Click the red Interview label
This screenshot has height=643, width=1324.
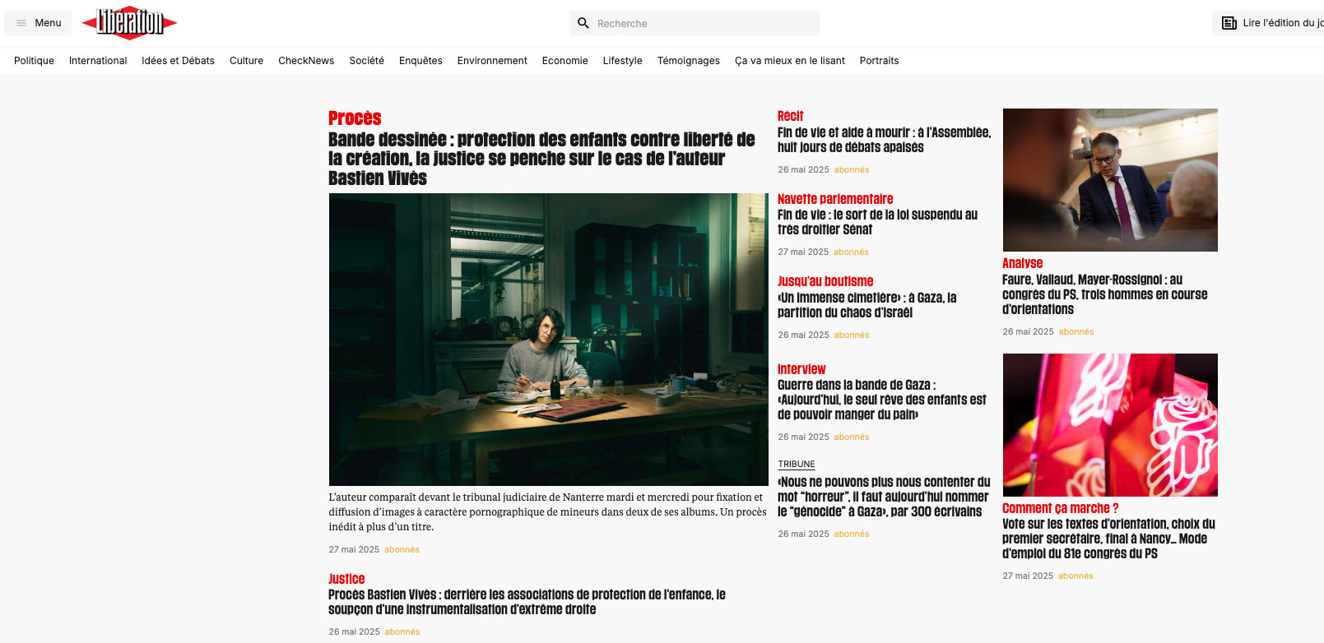[x=801, y=369]
